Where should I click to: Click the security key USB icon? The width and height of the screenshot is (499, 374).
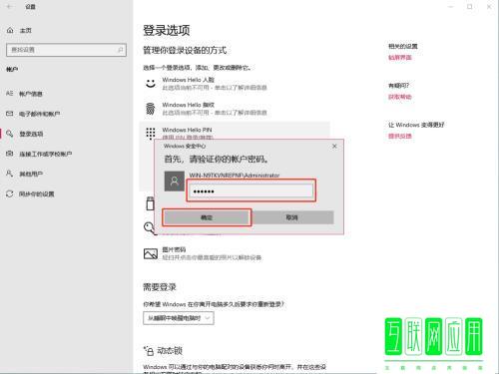[150, 203]
